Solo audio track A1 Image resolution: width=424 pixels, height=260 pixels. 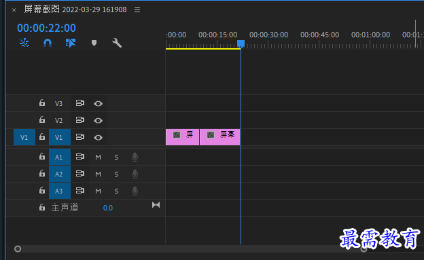[x=116, y=157]
